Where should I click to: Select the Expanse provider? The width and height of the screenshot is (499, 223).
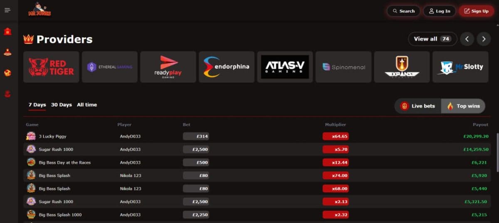402,67
